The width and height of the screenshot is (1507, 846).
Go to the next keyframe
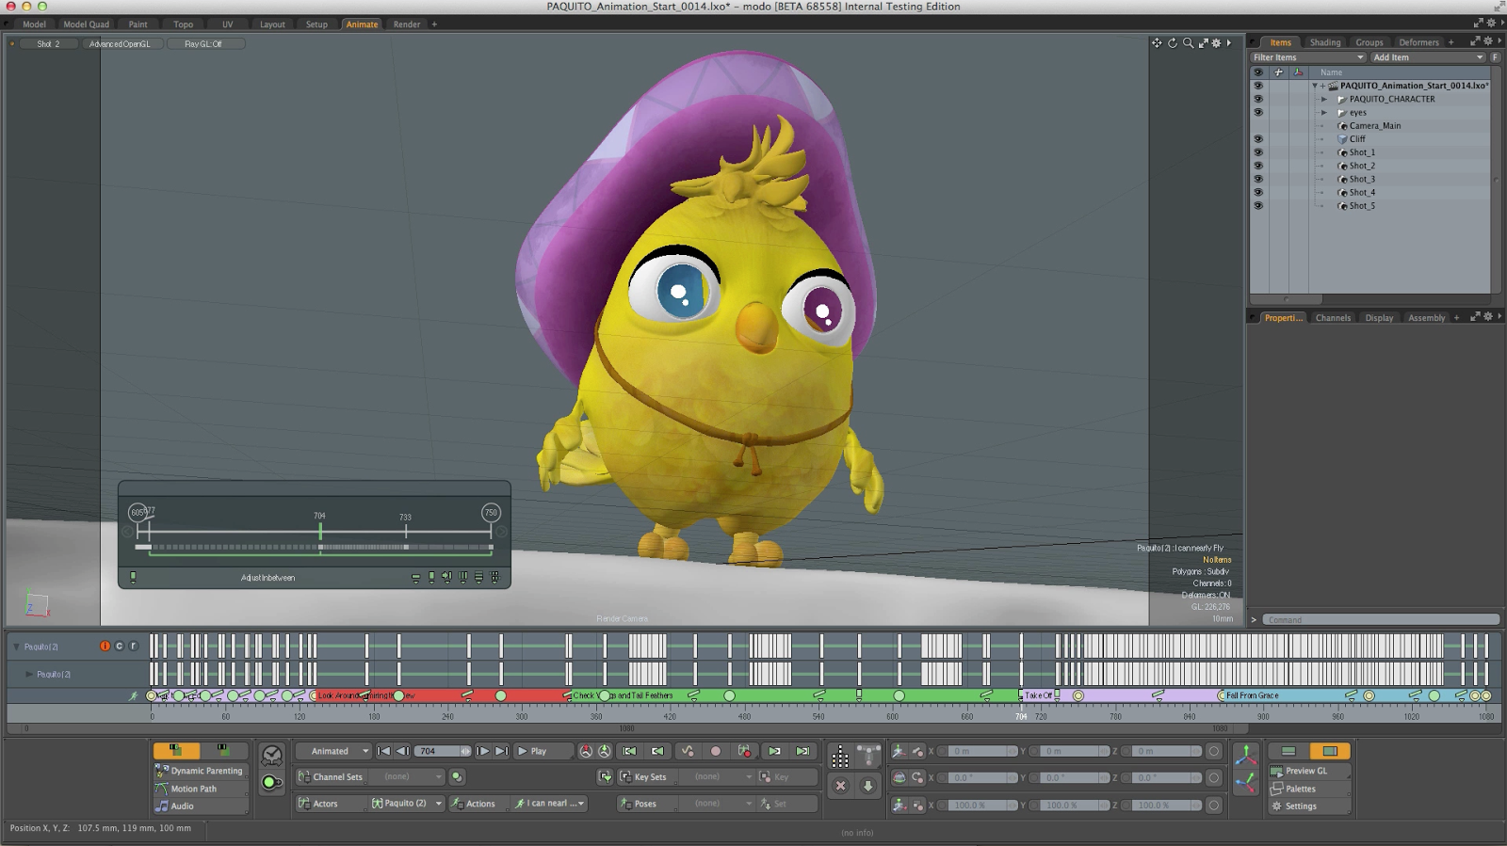(774, 751)
